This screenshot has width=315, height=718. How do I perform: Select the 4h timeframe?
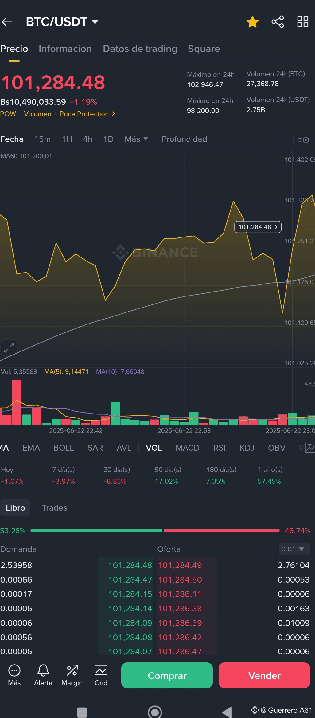87,139
